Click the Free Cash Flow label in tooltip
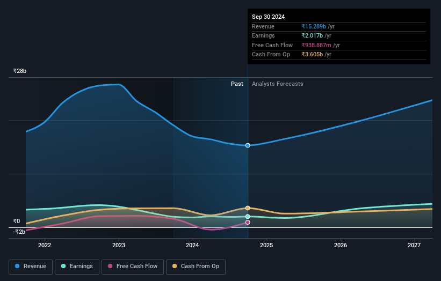Screen dimensions: 441x281 272,45
